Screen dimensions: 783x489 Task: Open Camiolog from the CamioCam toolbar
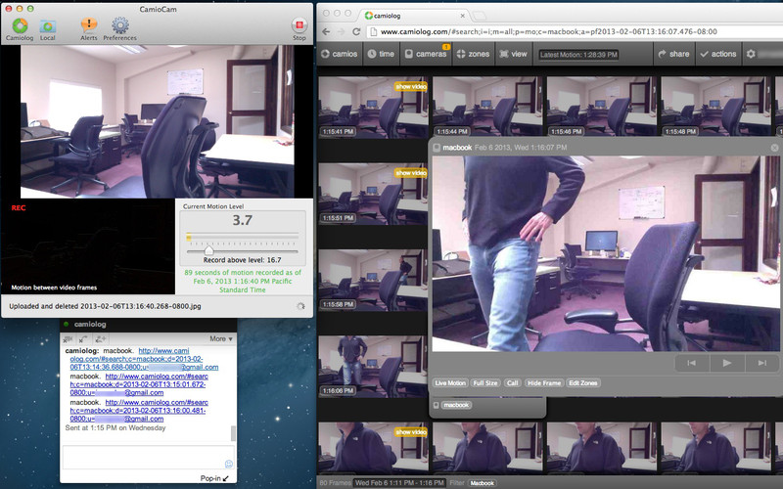click(19, 26)
